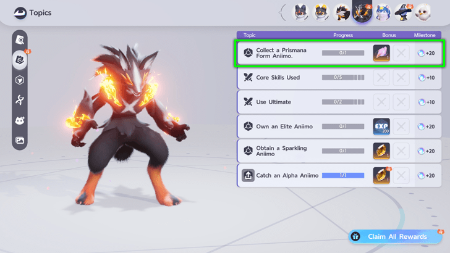This screenshot has width=450, height=253.
Task: Open the cat face sidebar icon
Action: click(x=20, y=120)
